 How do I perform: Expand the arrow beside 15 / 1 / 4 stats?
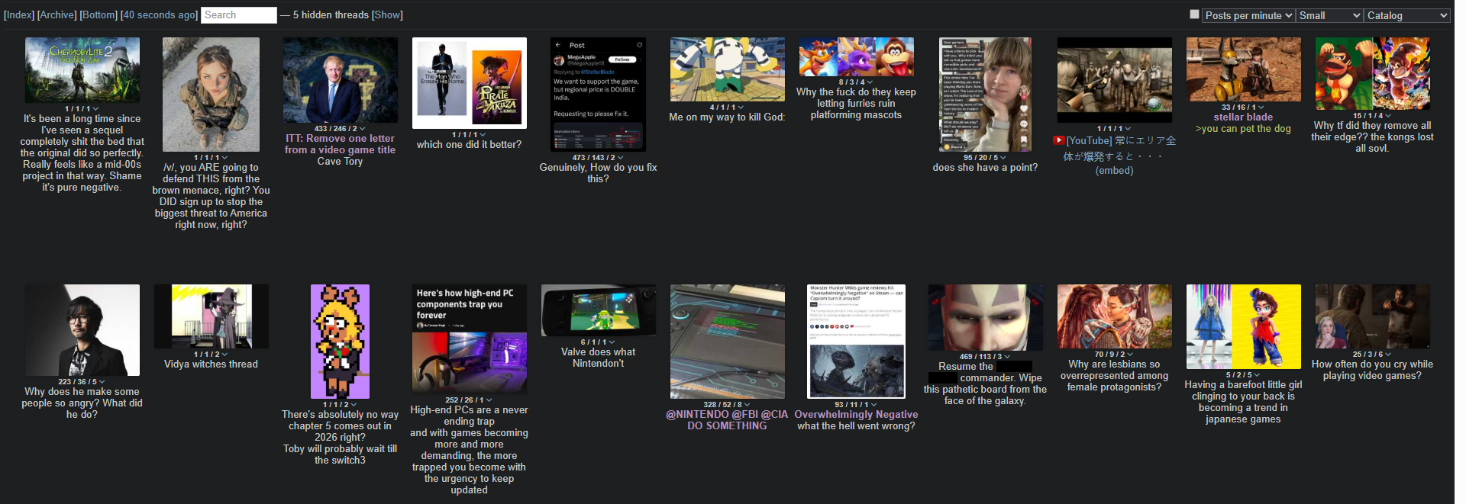pyautogui.click(x=1388, y=116)
